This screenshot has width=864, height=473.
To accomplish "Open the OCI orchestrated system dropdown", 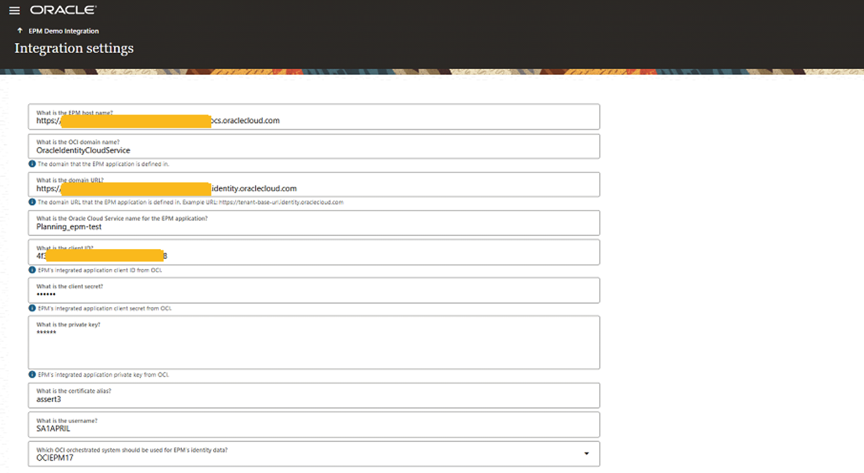I will pyautogui.click(x=585, y=453).
